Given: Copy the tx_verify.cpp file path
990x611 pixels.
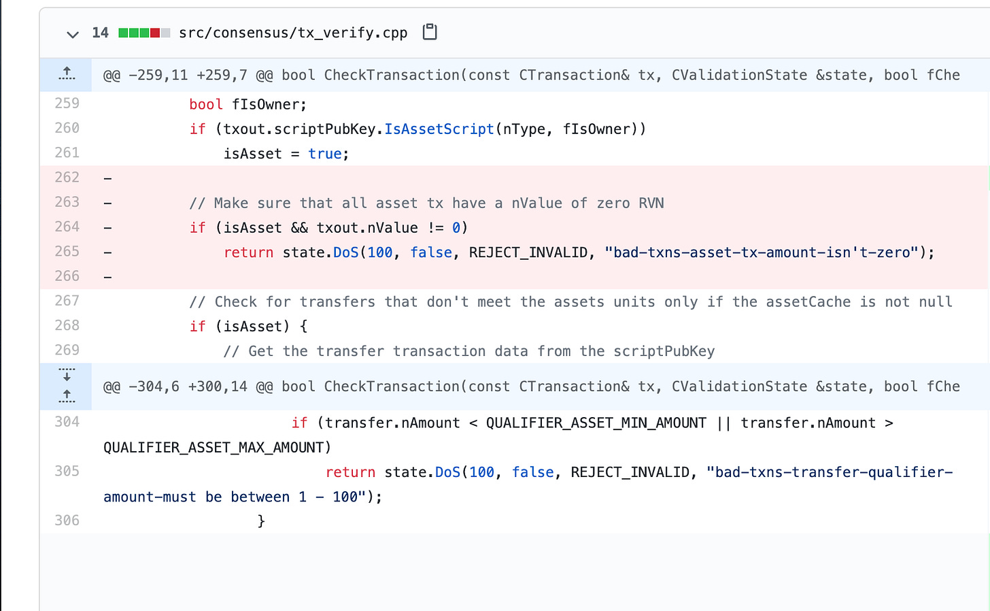Looking at the screenshot, I should pos(430,32).
